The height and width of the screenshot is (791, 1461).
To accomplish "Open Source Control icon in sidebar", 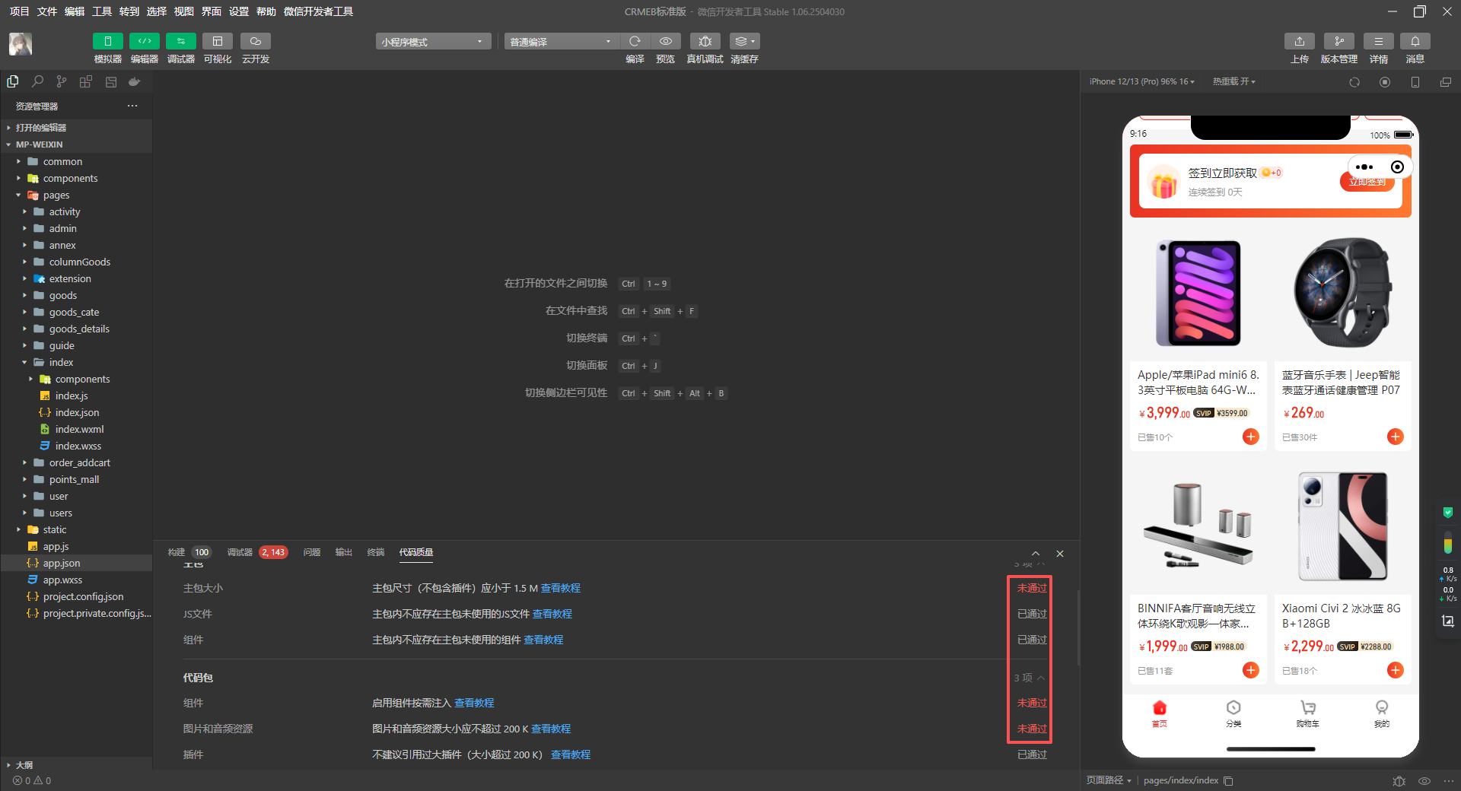I will (x=62, y=81).
